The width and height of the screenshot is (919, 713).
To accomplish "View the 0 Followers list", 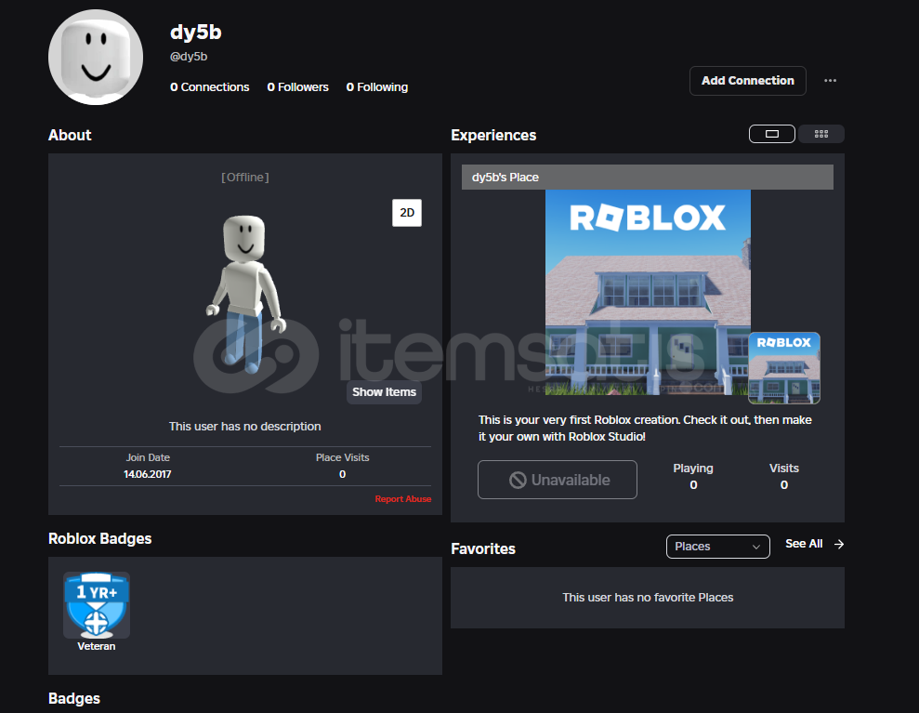I will tap(297, 87).
